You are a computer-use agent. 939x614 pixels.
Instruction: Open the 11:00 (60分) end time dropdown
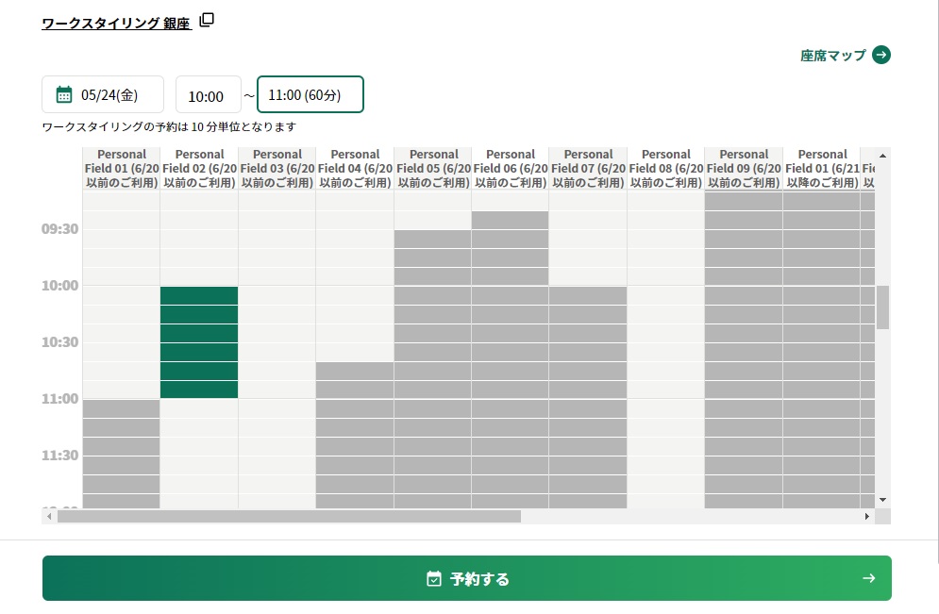[310, 94]
